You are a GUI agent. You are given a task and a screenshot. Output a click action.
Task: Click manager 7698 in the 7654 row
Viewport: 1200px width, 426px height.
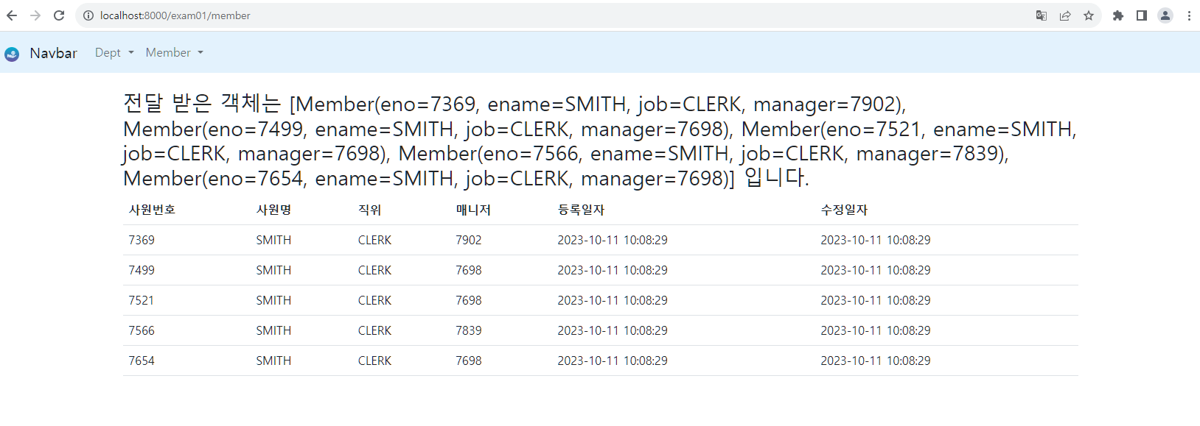(469, 361)
